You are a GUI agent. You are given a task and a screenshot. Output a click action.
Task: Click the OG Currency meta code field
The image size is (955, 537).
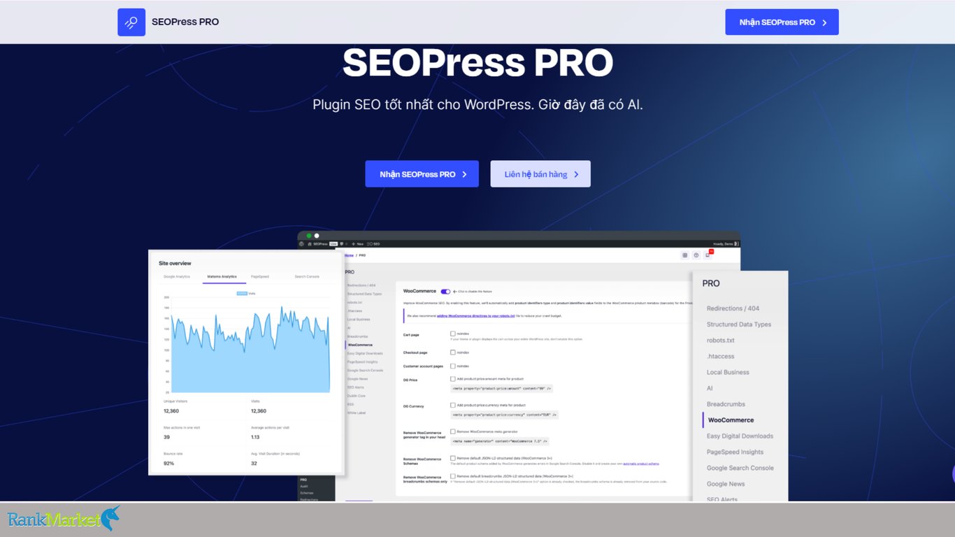tap(505, 415)
